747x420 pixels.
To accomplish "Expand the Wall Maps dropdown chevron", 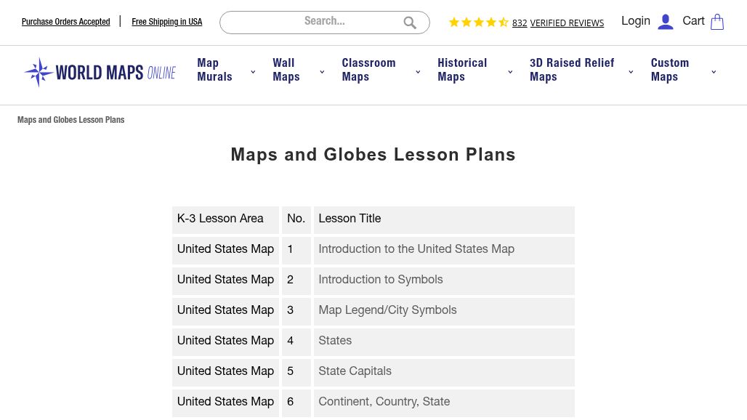I will click(x=322, y=72).
